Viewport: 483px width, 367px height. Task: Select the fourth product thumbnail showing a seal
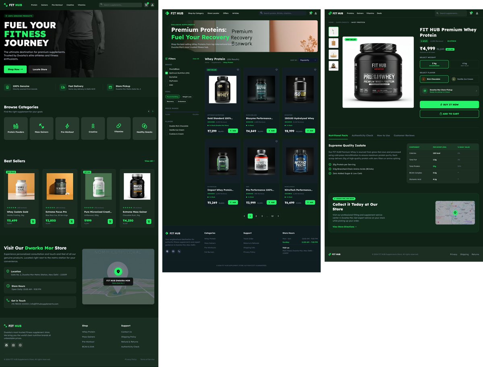coord(333,66)
